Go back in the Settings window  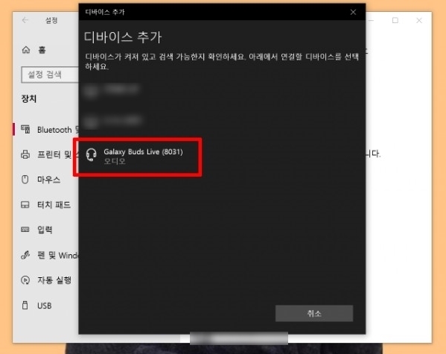(x=25, y=20)
